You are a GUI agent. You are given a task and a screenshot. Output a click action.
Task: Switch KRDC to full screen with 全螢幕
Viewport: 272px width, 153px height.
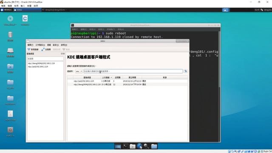46,49
